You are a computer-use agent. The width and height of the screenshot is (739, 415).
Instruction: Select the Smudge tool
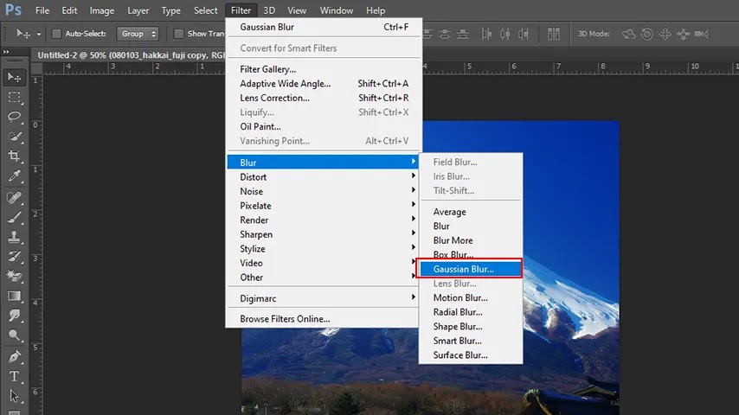point(14,315)
